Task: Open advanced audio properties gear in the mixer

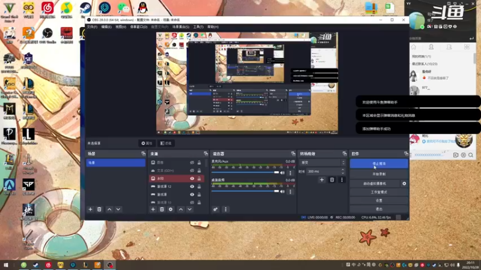Action: (215, 209)
